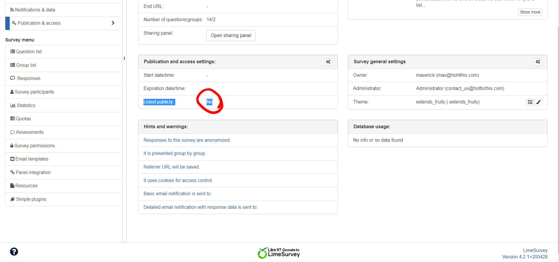
Task: Click 'No info or no data found' text
Action: click(x=378, y=140)
